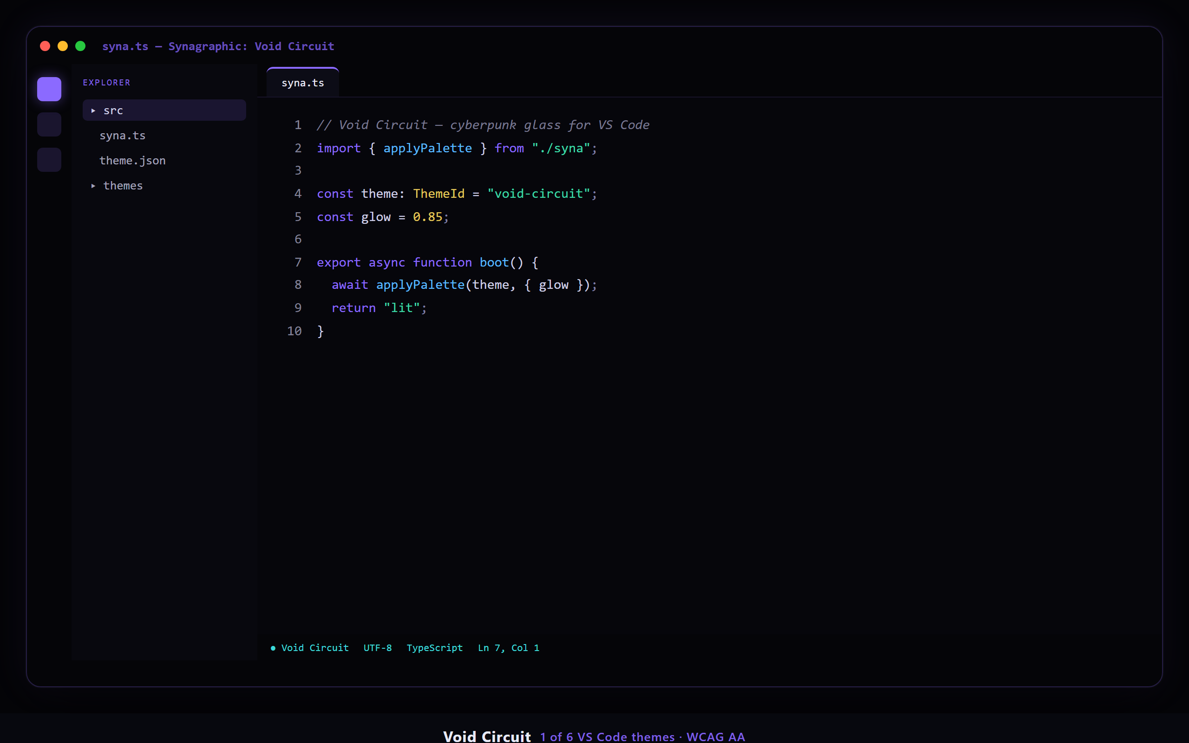This screenshot has width=1189, height=743.
Task: Click the red close window dot
Action: tap(45, 46)
